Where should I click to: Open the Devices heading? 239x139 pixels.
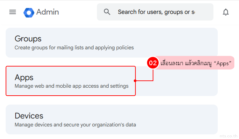click(29, 116)
